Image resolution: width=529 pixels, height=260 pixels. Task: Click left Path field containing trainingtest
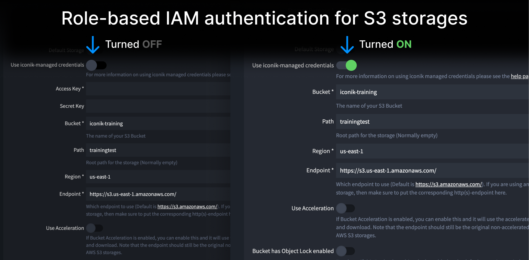coord(158,150)
